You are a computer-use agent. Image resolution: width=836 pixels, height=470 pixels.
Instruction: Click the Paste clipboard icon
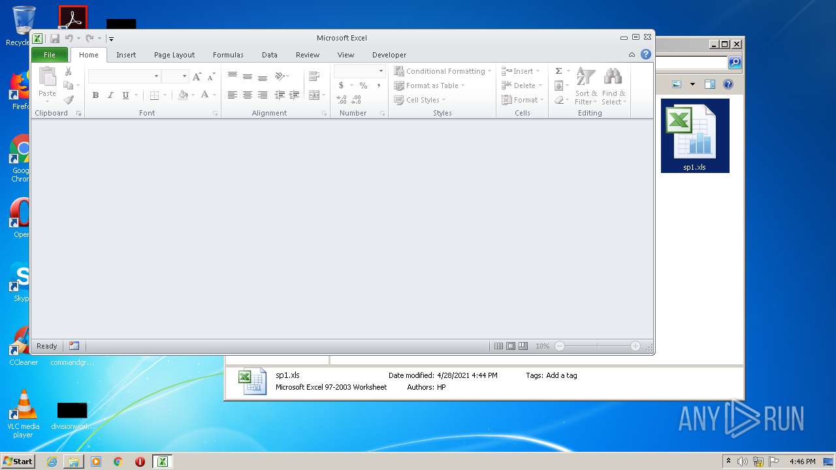point(47,77)
